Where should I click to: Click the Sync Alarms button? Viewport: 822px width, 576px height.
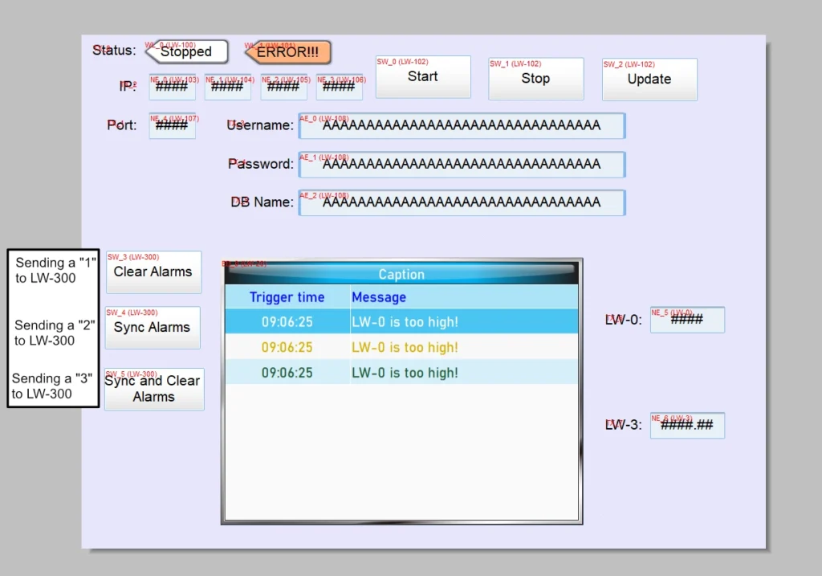pos(153,328)
